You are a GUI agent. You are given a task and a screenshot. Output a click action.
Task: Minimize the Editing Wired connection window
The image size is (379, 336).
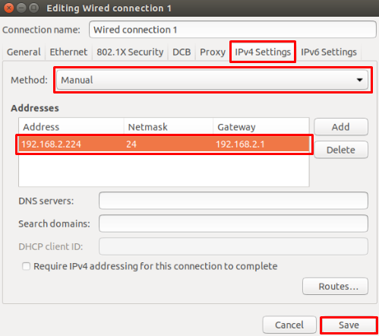(21, 8)
